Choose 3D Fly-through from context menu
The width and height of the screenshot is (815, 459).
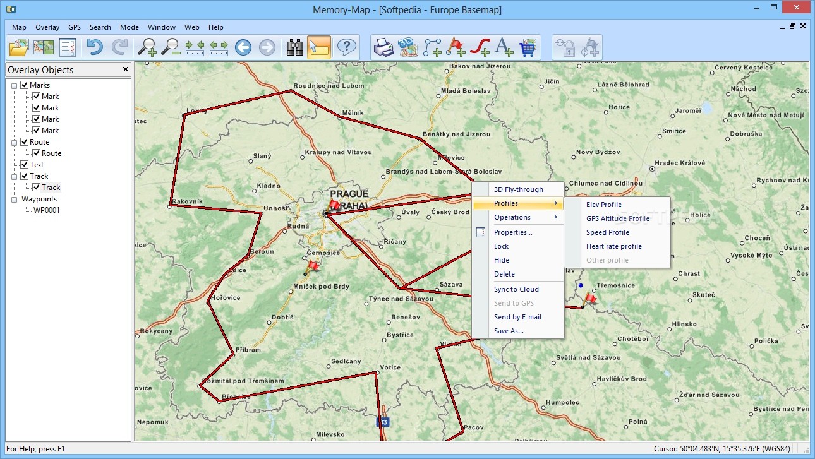click(x=518, y=189)
